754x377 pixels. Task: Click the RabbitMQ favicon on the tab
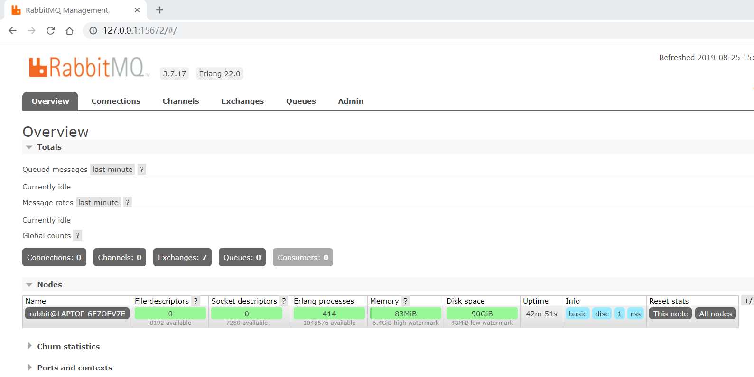pos(16,10)
